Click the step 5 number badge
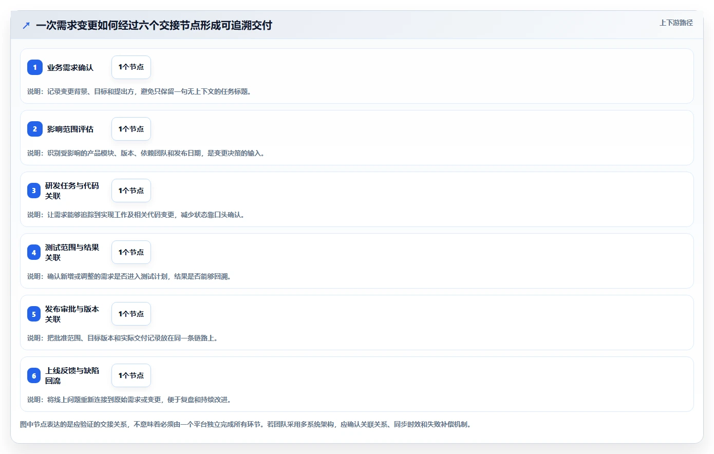The image size is (714, 454). (x=34, y=314)
